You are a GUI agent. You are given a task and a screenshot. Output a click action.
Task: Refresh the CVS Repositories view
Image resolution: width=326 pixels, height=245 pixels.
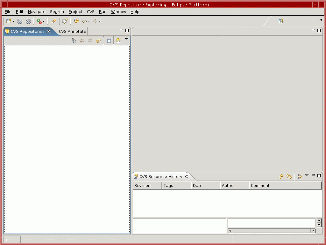pos(98,41)
